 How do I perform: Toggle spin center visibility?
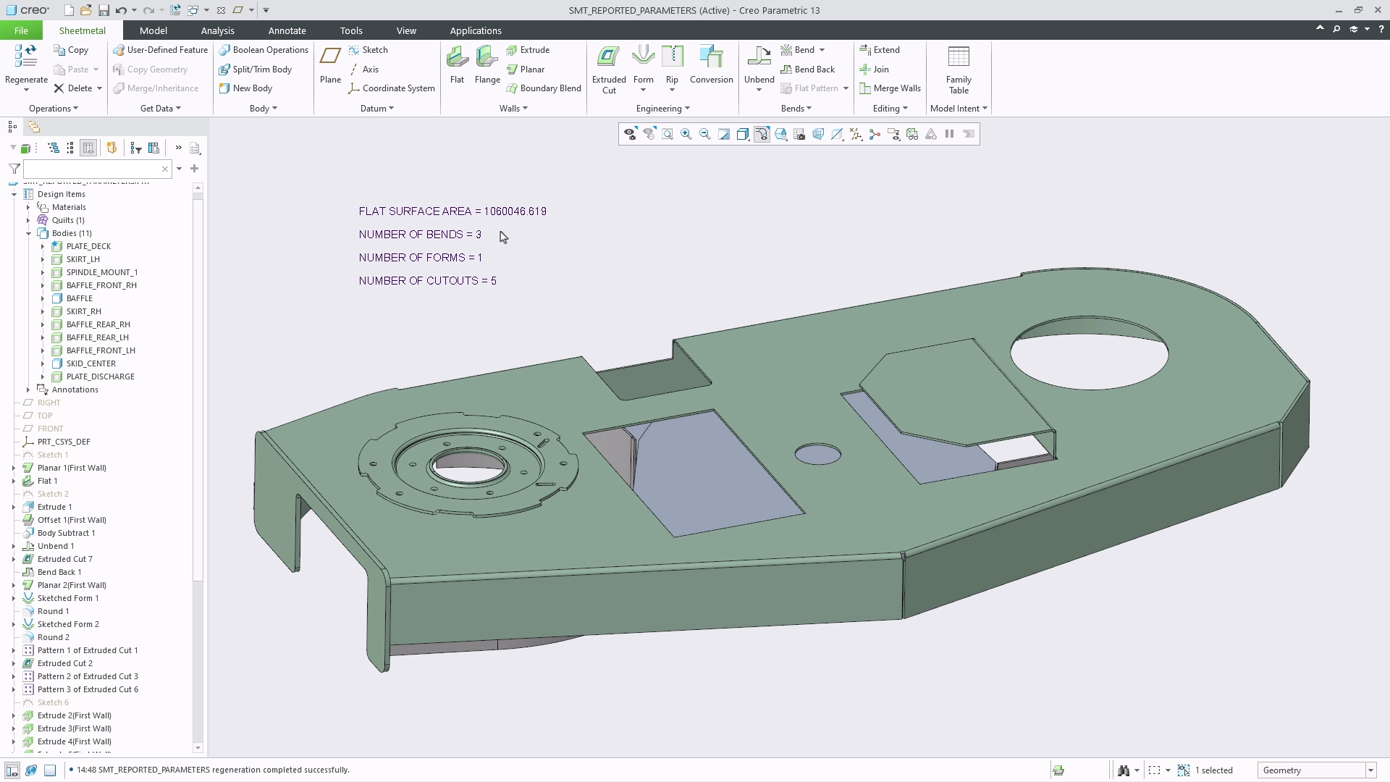(x=875, y=134)
